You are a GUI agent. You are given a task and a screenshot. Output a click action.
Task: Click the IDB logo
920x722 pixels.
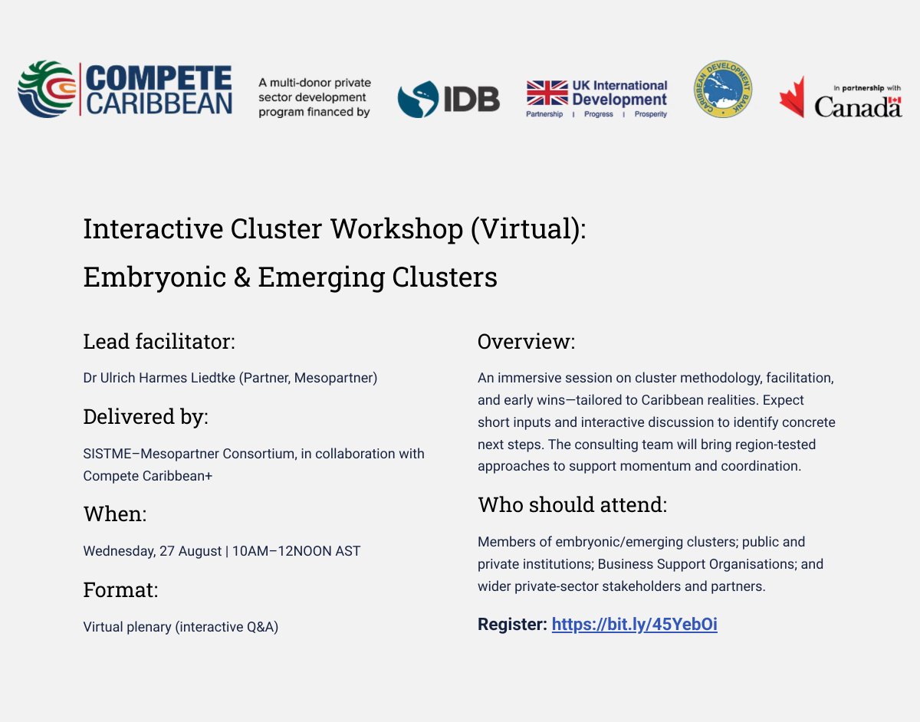coord(449,100)
